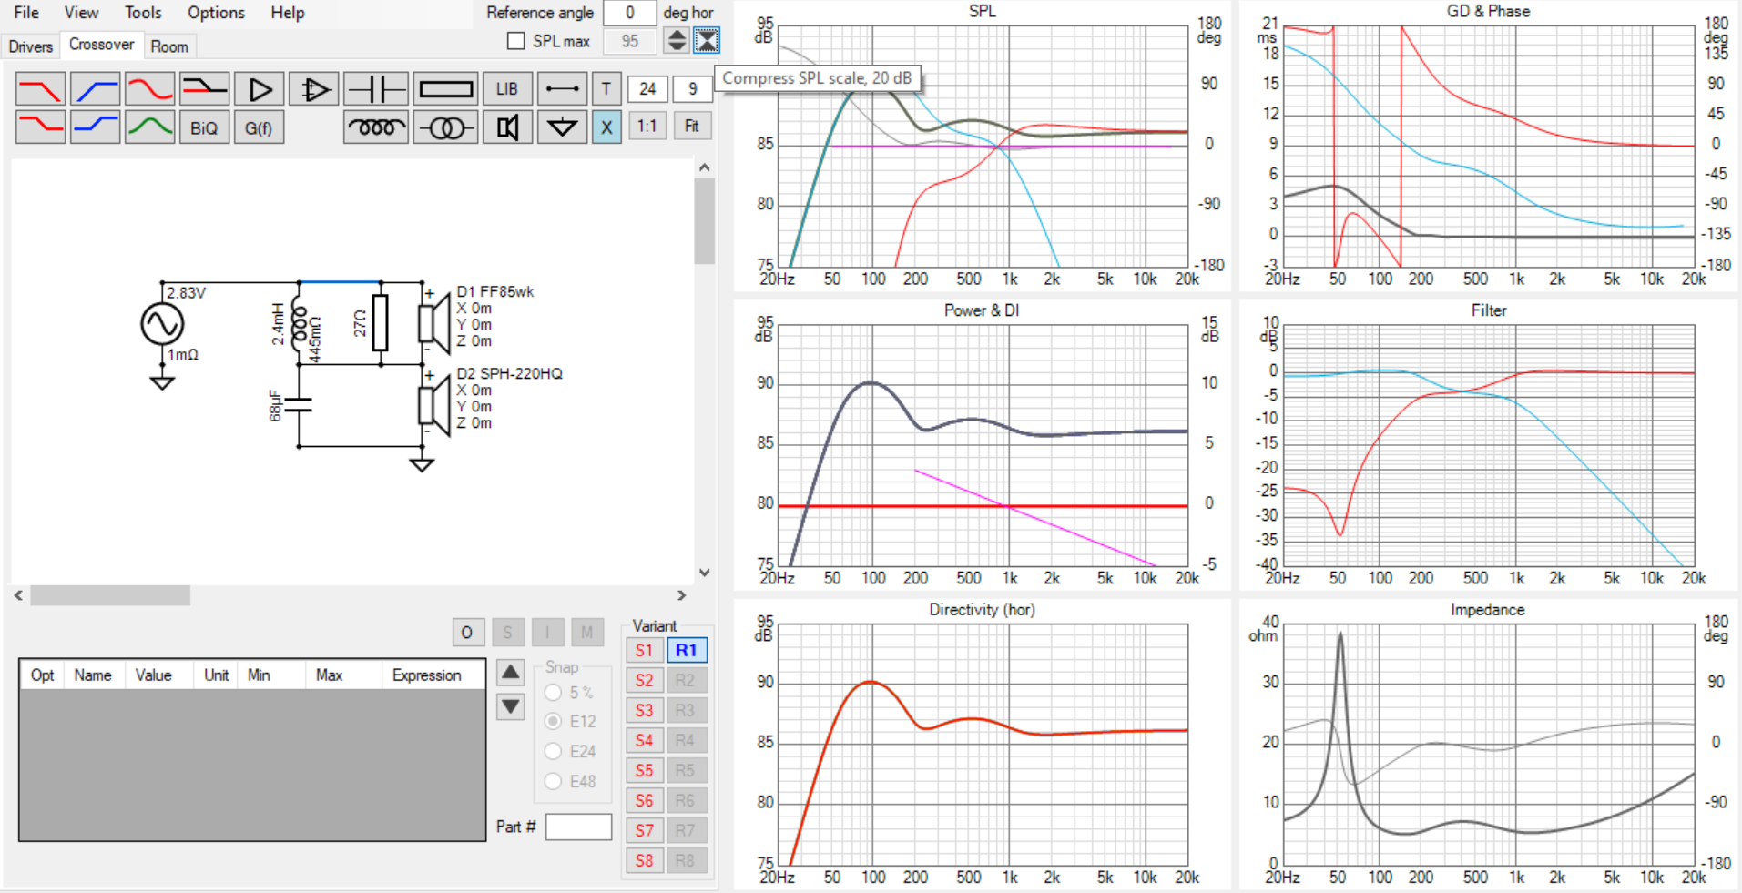Add a high-pass filter block (blue slope icon)
1742x893 pixels.
[x=96, y=89]
